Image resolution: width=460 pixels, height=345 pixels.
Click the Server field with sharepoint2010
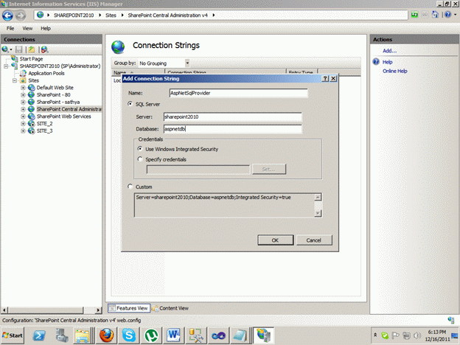click(x=233, y=116)
